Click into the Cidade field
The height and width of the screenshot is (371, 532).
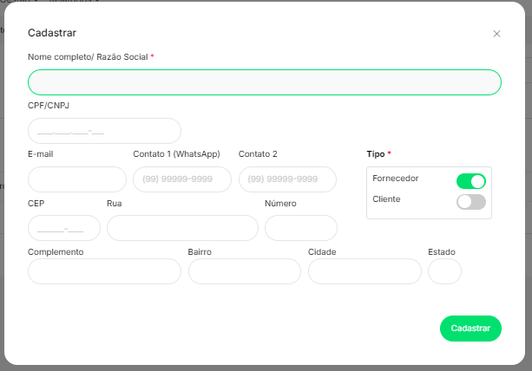coord(365,271)
